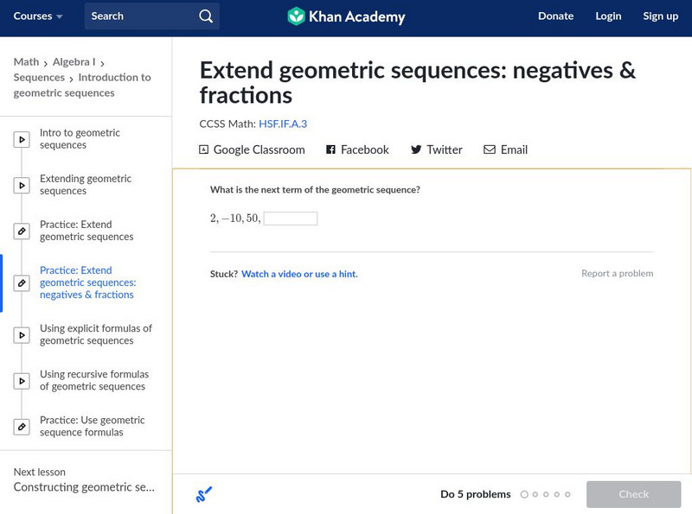Click Login in the top navigation
Image resolution: width=692 pixels, height=514 pixels.
[608, 16]
